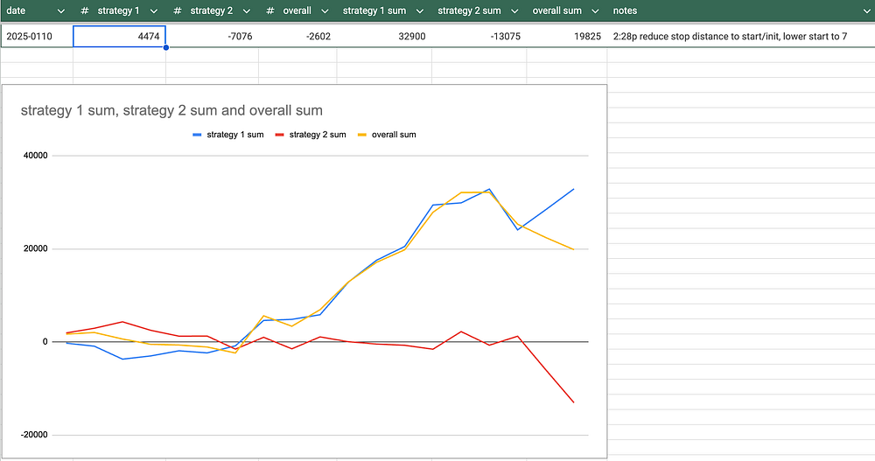Select the cell containing 19825

(566, 36)
